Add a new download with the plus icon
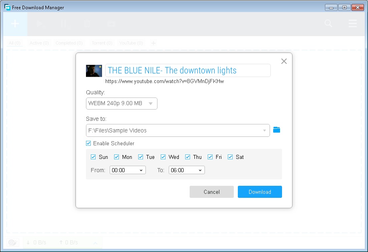368x252 pixels. (14, 24)
